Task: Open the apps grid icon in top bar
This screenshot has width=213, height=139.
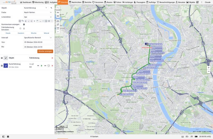Action: (x=198, y=2)
